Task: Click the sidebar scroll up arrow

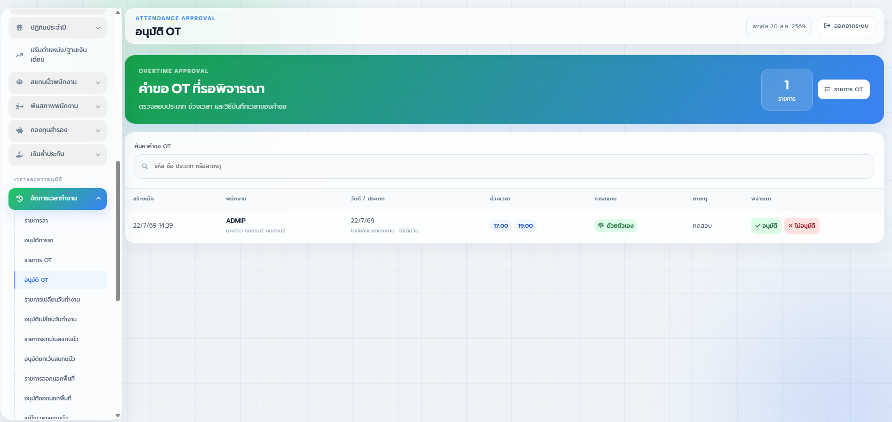Action: point(118,12)
